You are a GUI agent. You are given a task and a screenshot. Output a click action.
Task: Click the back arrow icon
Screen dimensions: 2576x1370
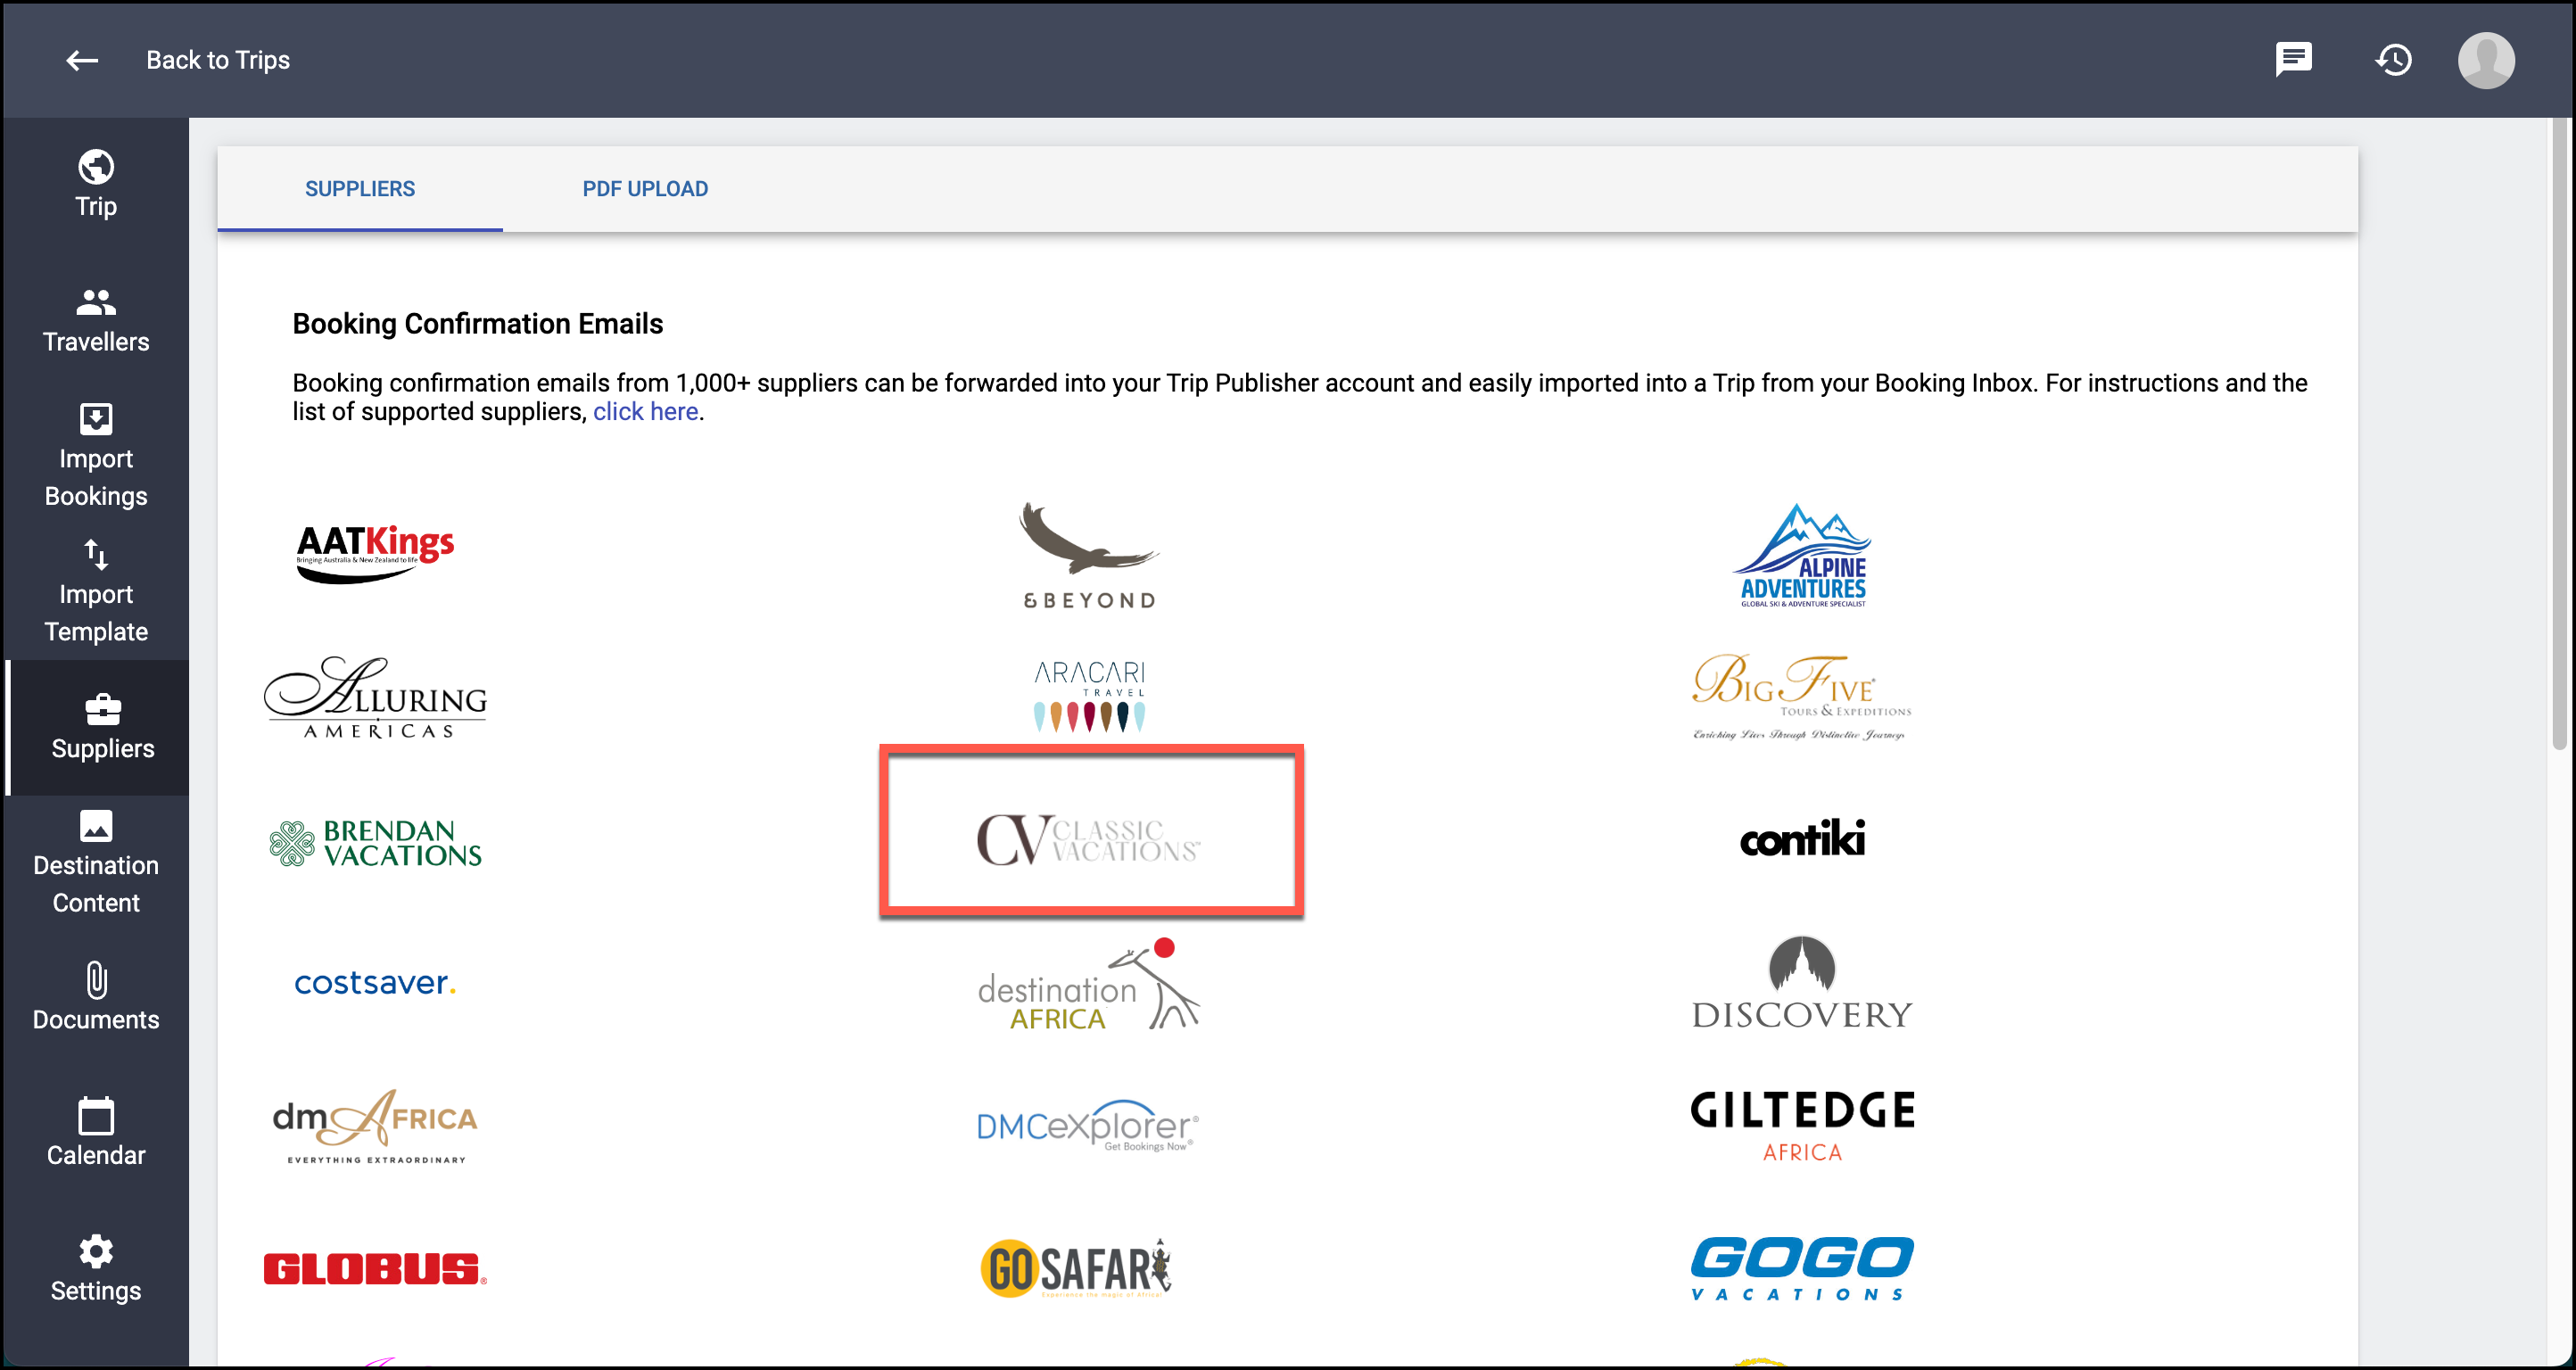tap(82, 61)
